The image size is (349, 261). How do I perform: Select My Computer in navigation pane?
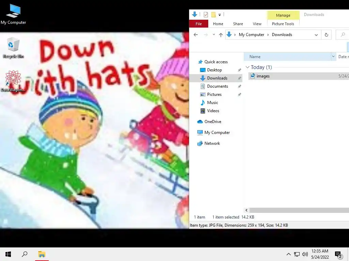[217, 133]
